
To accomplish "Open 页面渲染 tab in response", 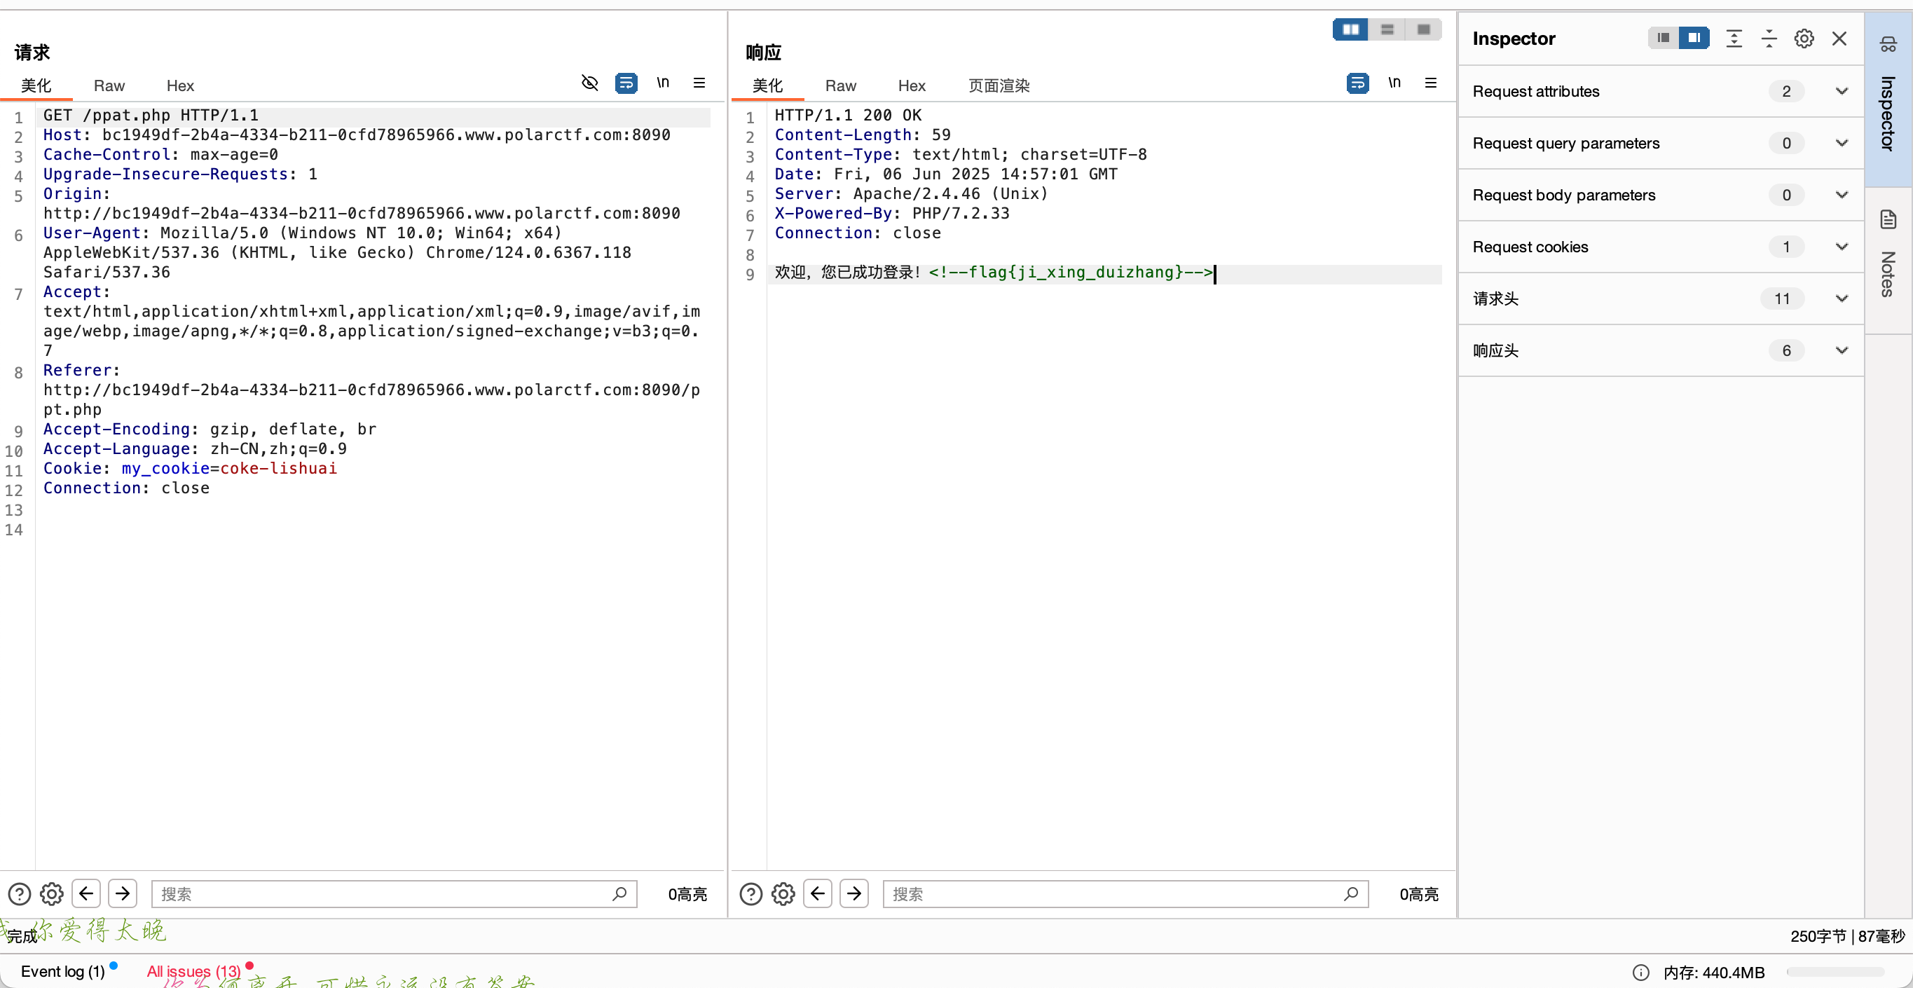I will coord(998,85).
